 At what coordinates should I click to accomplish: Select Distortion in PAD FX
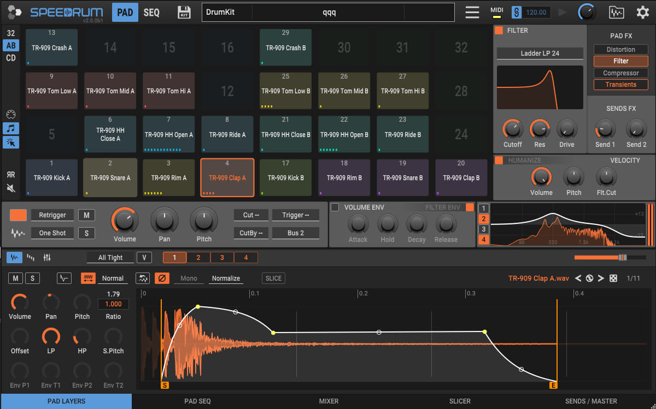pyautogui.click(x=621, y=50)
